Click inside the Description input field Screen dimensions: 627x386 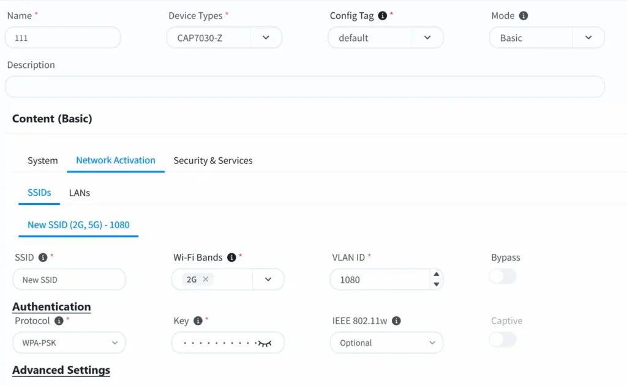245,86
